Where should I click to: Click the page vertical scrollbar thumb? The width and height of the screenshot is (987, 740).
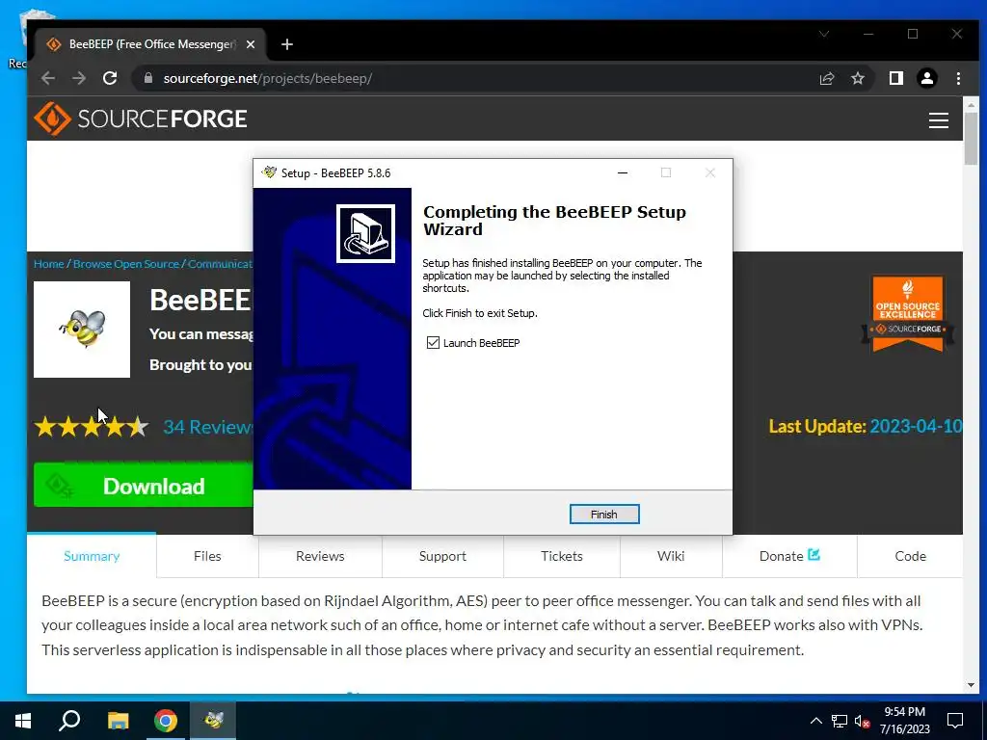pos(971,139)
